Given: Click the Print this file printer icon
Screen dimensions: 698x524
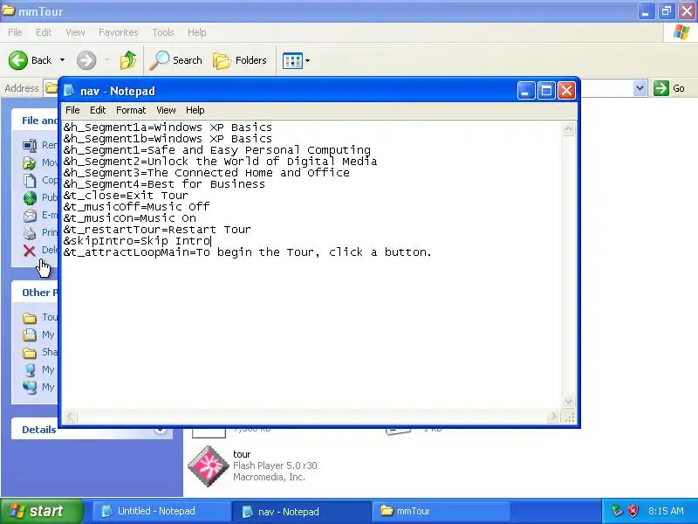Looking at the screenshot, I should 30,232.
